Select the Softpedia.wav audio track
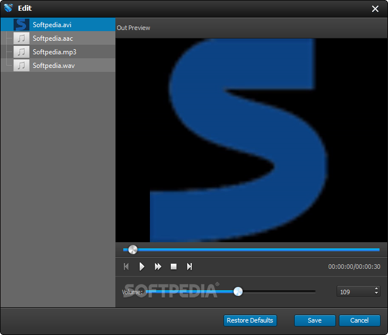The width and height of the screenshot is (388, 335). click(58, 66)
